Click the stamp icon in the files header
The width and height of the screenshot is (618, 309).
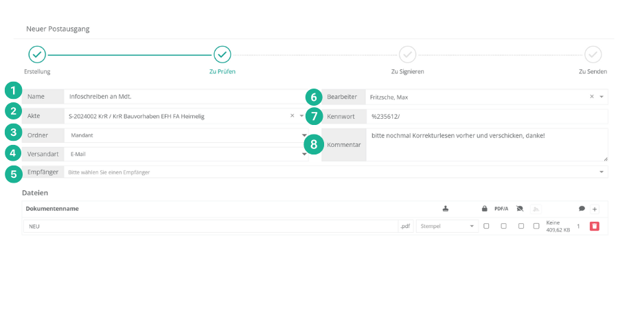[446, 209]
